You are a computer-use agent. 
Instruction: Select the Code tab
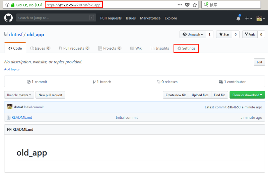point(15,48)
